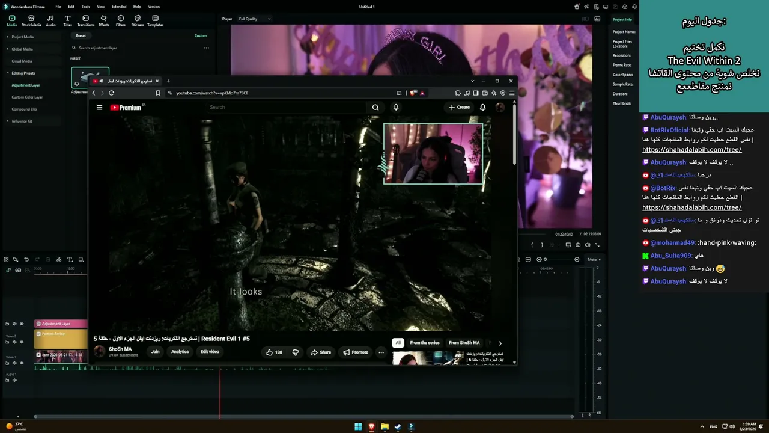
Task: Select Compound Clip preset category
Action: (x=24, y=109)
